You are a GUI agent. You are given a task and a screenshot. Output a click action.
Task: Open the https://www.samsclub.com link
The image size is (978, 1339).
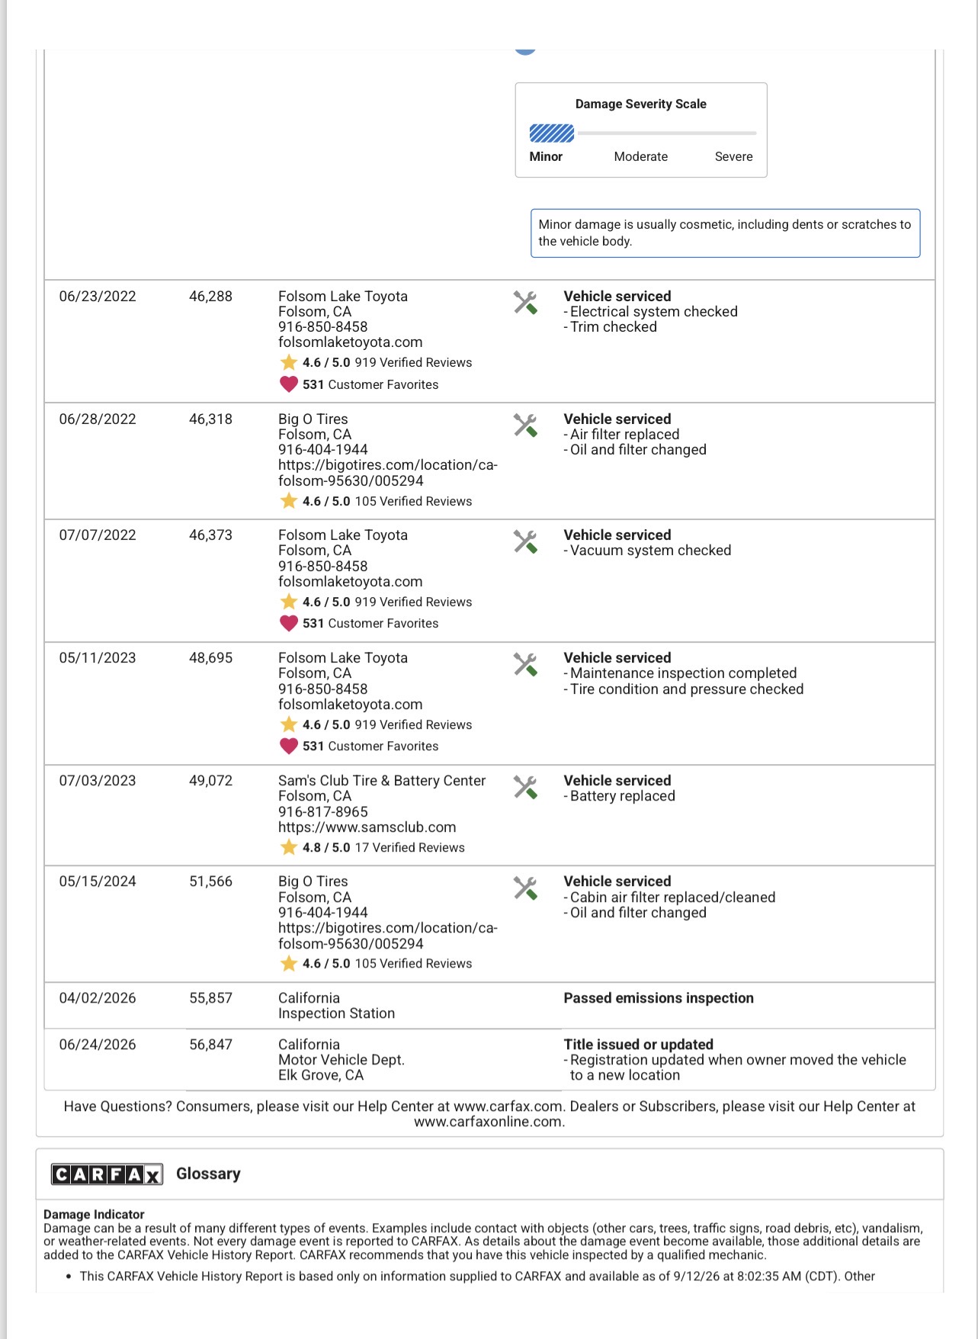tap(367, 827)
